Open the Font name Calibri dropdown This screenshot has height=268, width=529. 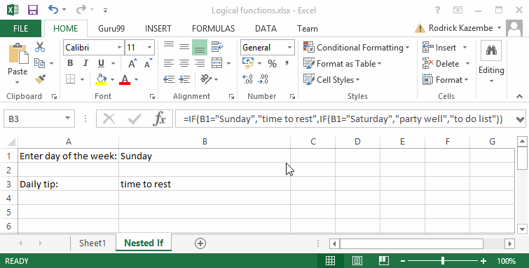point(119,48)
